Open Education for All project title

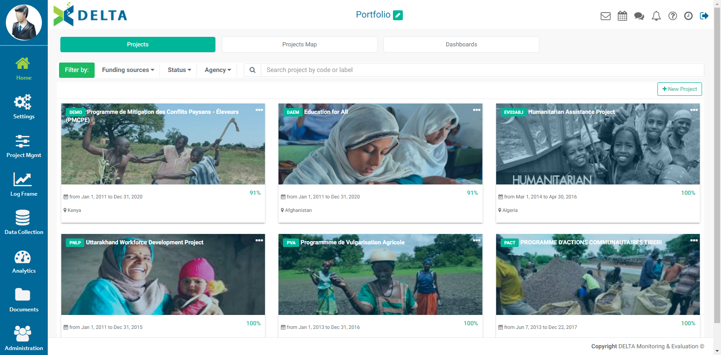point(326,112)
